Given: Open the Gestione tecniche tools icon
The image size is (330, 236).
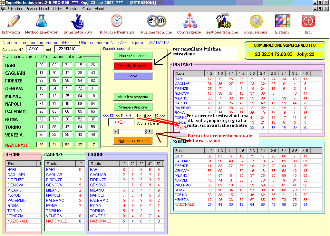Looking at the screenshot, I should [x=223, y=21].
